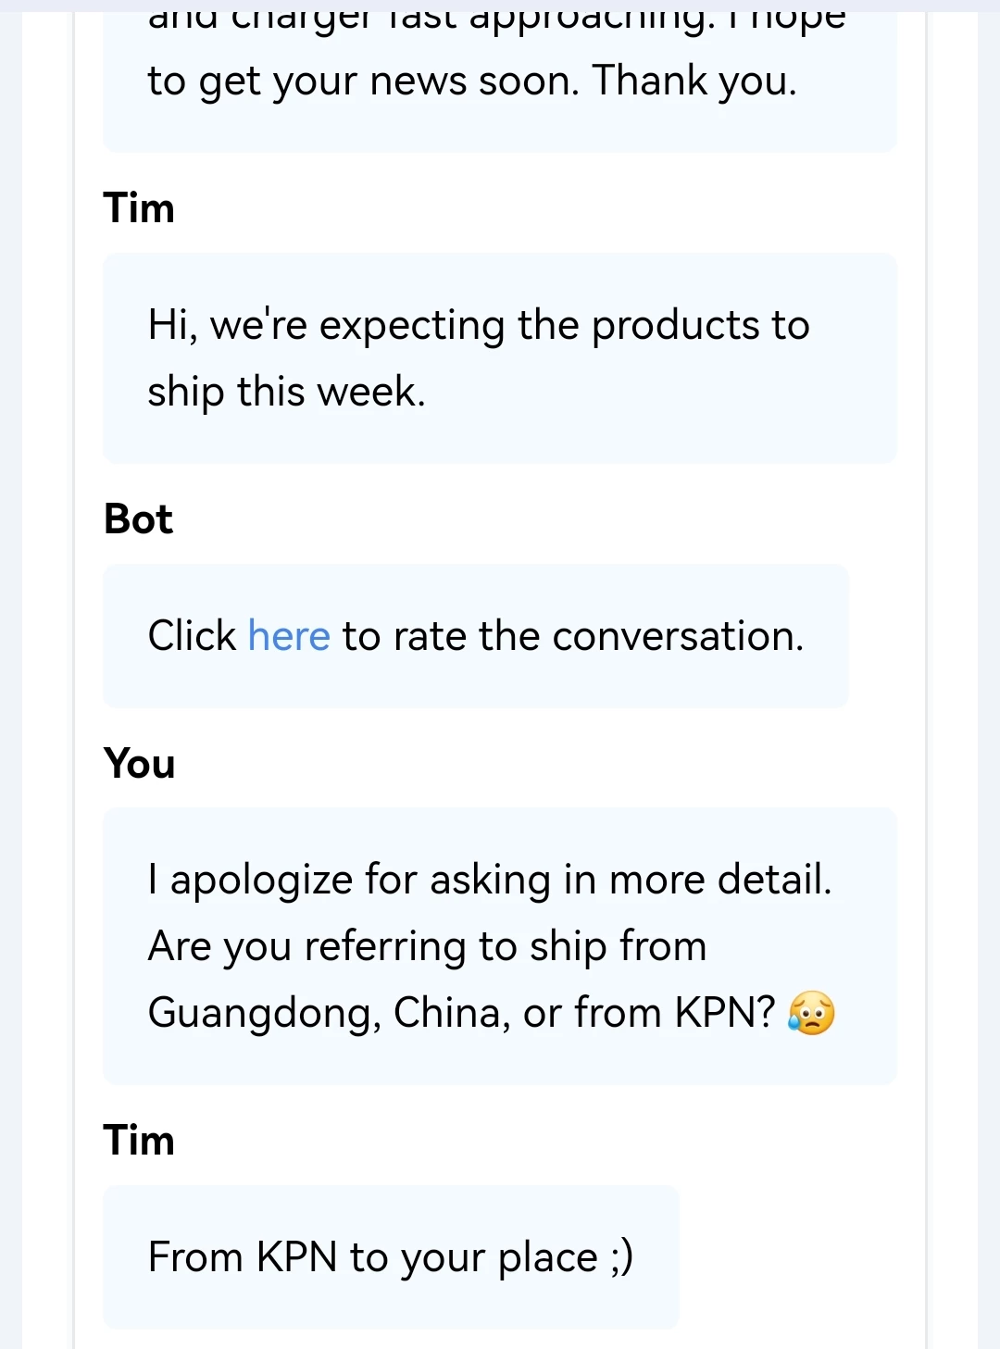Click the sad crying emoji
This screenshot has width=1000, height=1349.
coord(811,1013)
